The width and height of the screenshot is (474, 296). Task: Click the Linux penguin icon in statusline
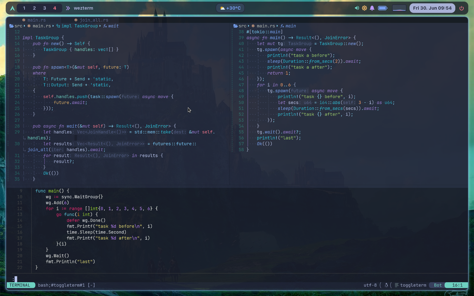[x=386, y=285]
